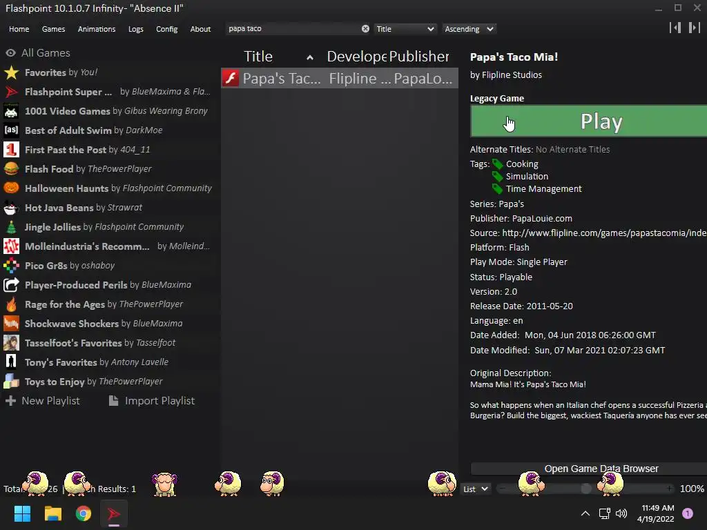Open File Explorer from the taskbar
This screenshot has width=707, height=530.
(52, 513)
